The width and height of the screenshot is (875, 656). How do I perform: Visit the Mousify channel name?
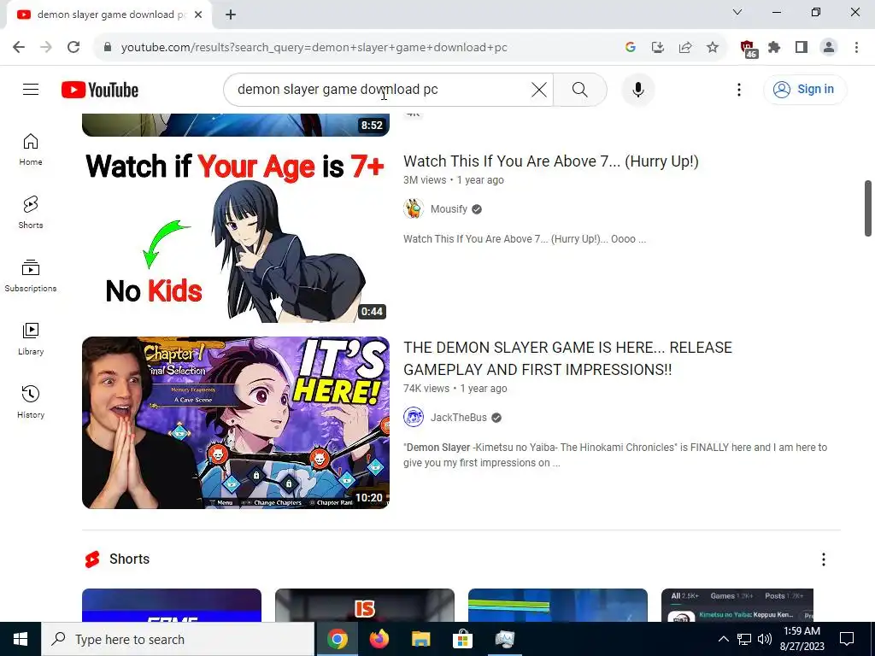point(449,209)
